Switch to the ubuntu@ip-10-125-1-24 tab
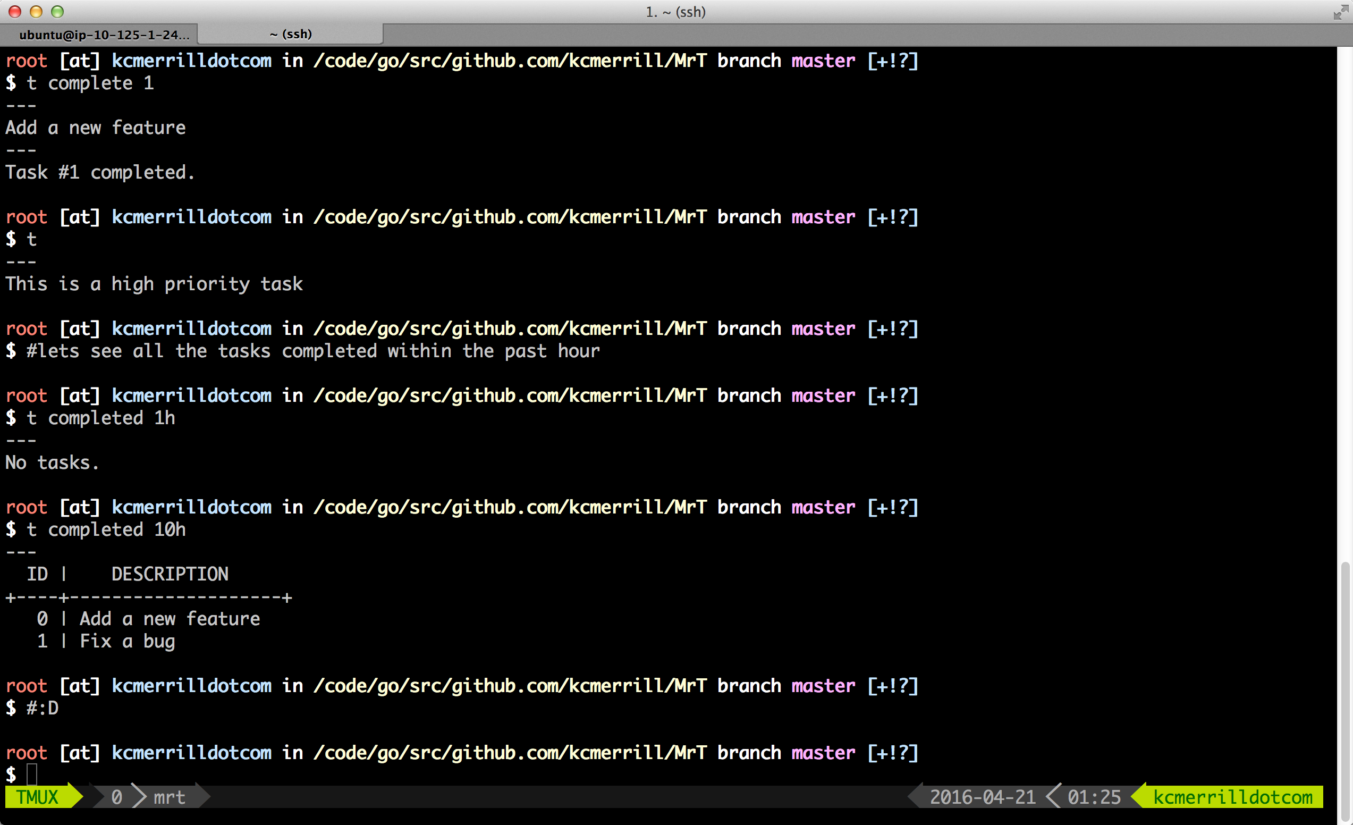Viewport: 1353px width, 825px height. pyautogui.click(x=104, y=35)
